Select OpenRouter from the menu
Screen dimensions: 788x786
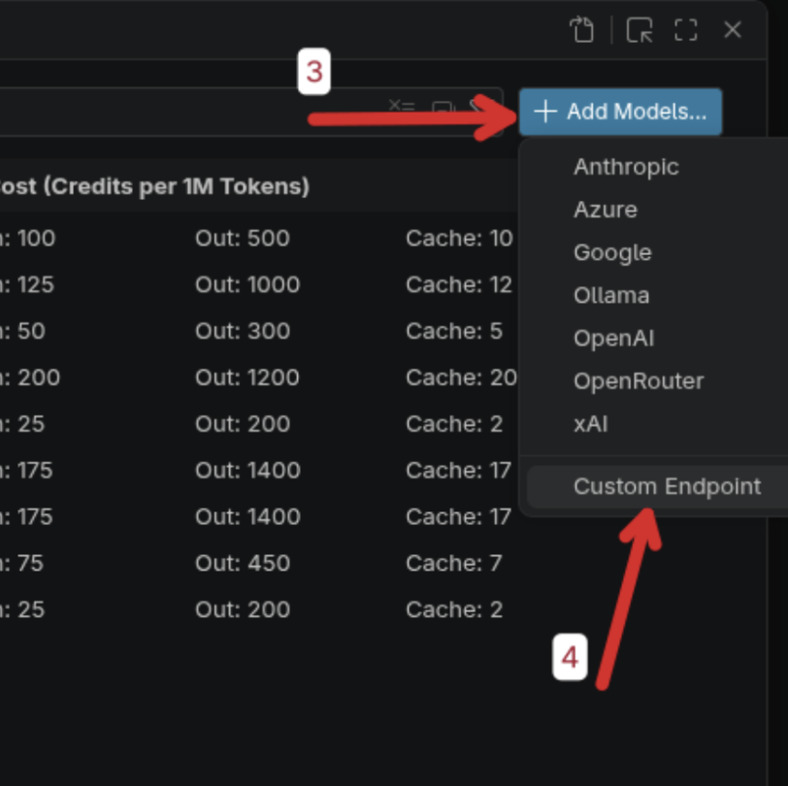pyautogui.click(x=639, y=381)
